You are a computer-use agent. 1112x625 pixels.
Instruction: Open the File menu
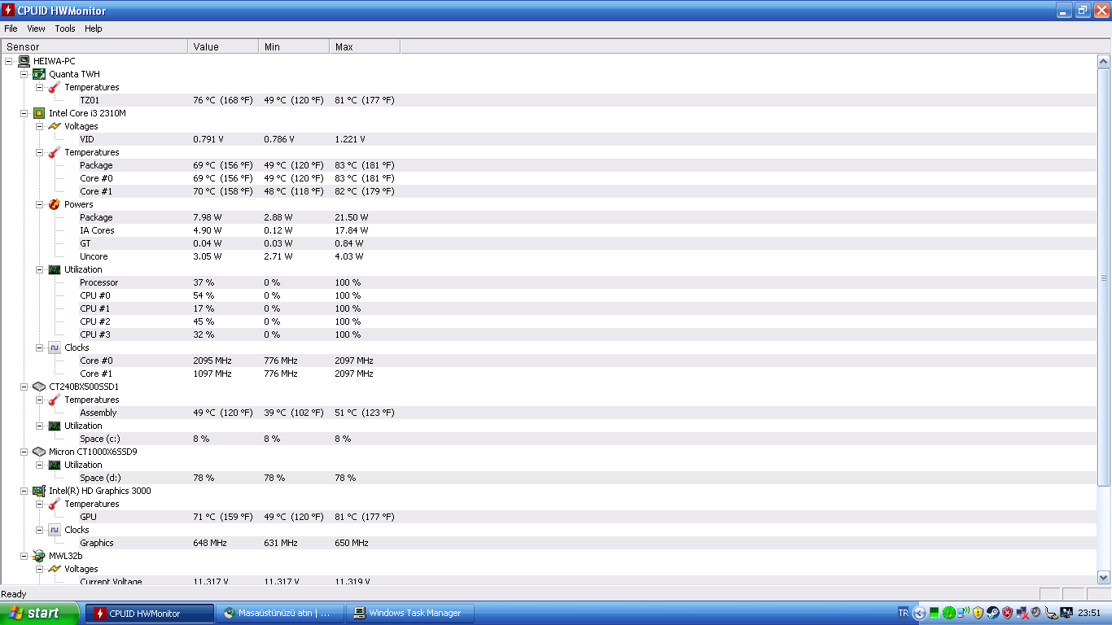(11, 28)
